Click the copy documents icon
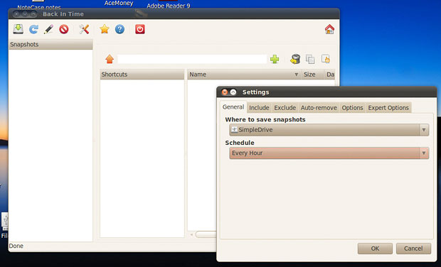 pos(310,59)
